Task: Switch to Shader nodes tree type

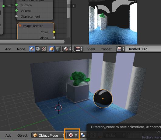Action: tap(32, 49)
